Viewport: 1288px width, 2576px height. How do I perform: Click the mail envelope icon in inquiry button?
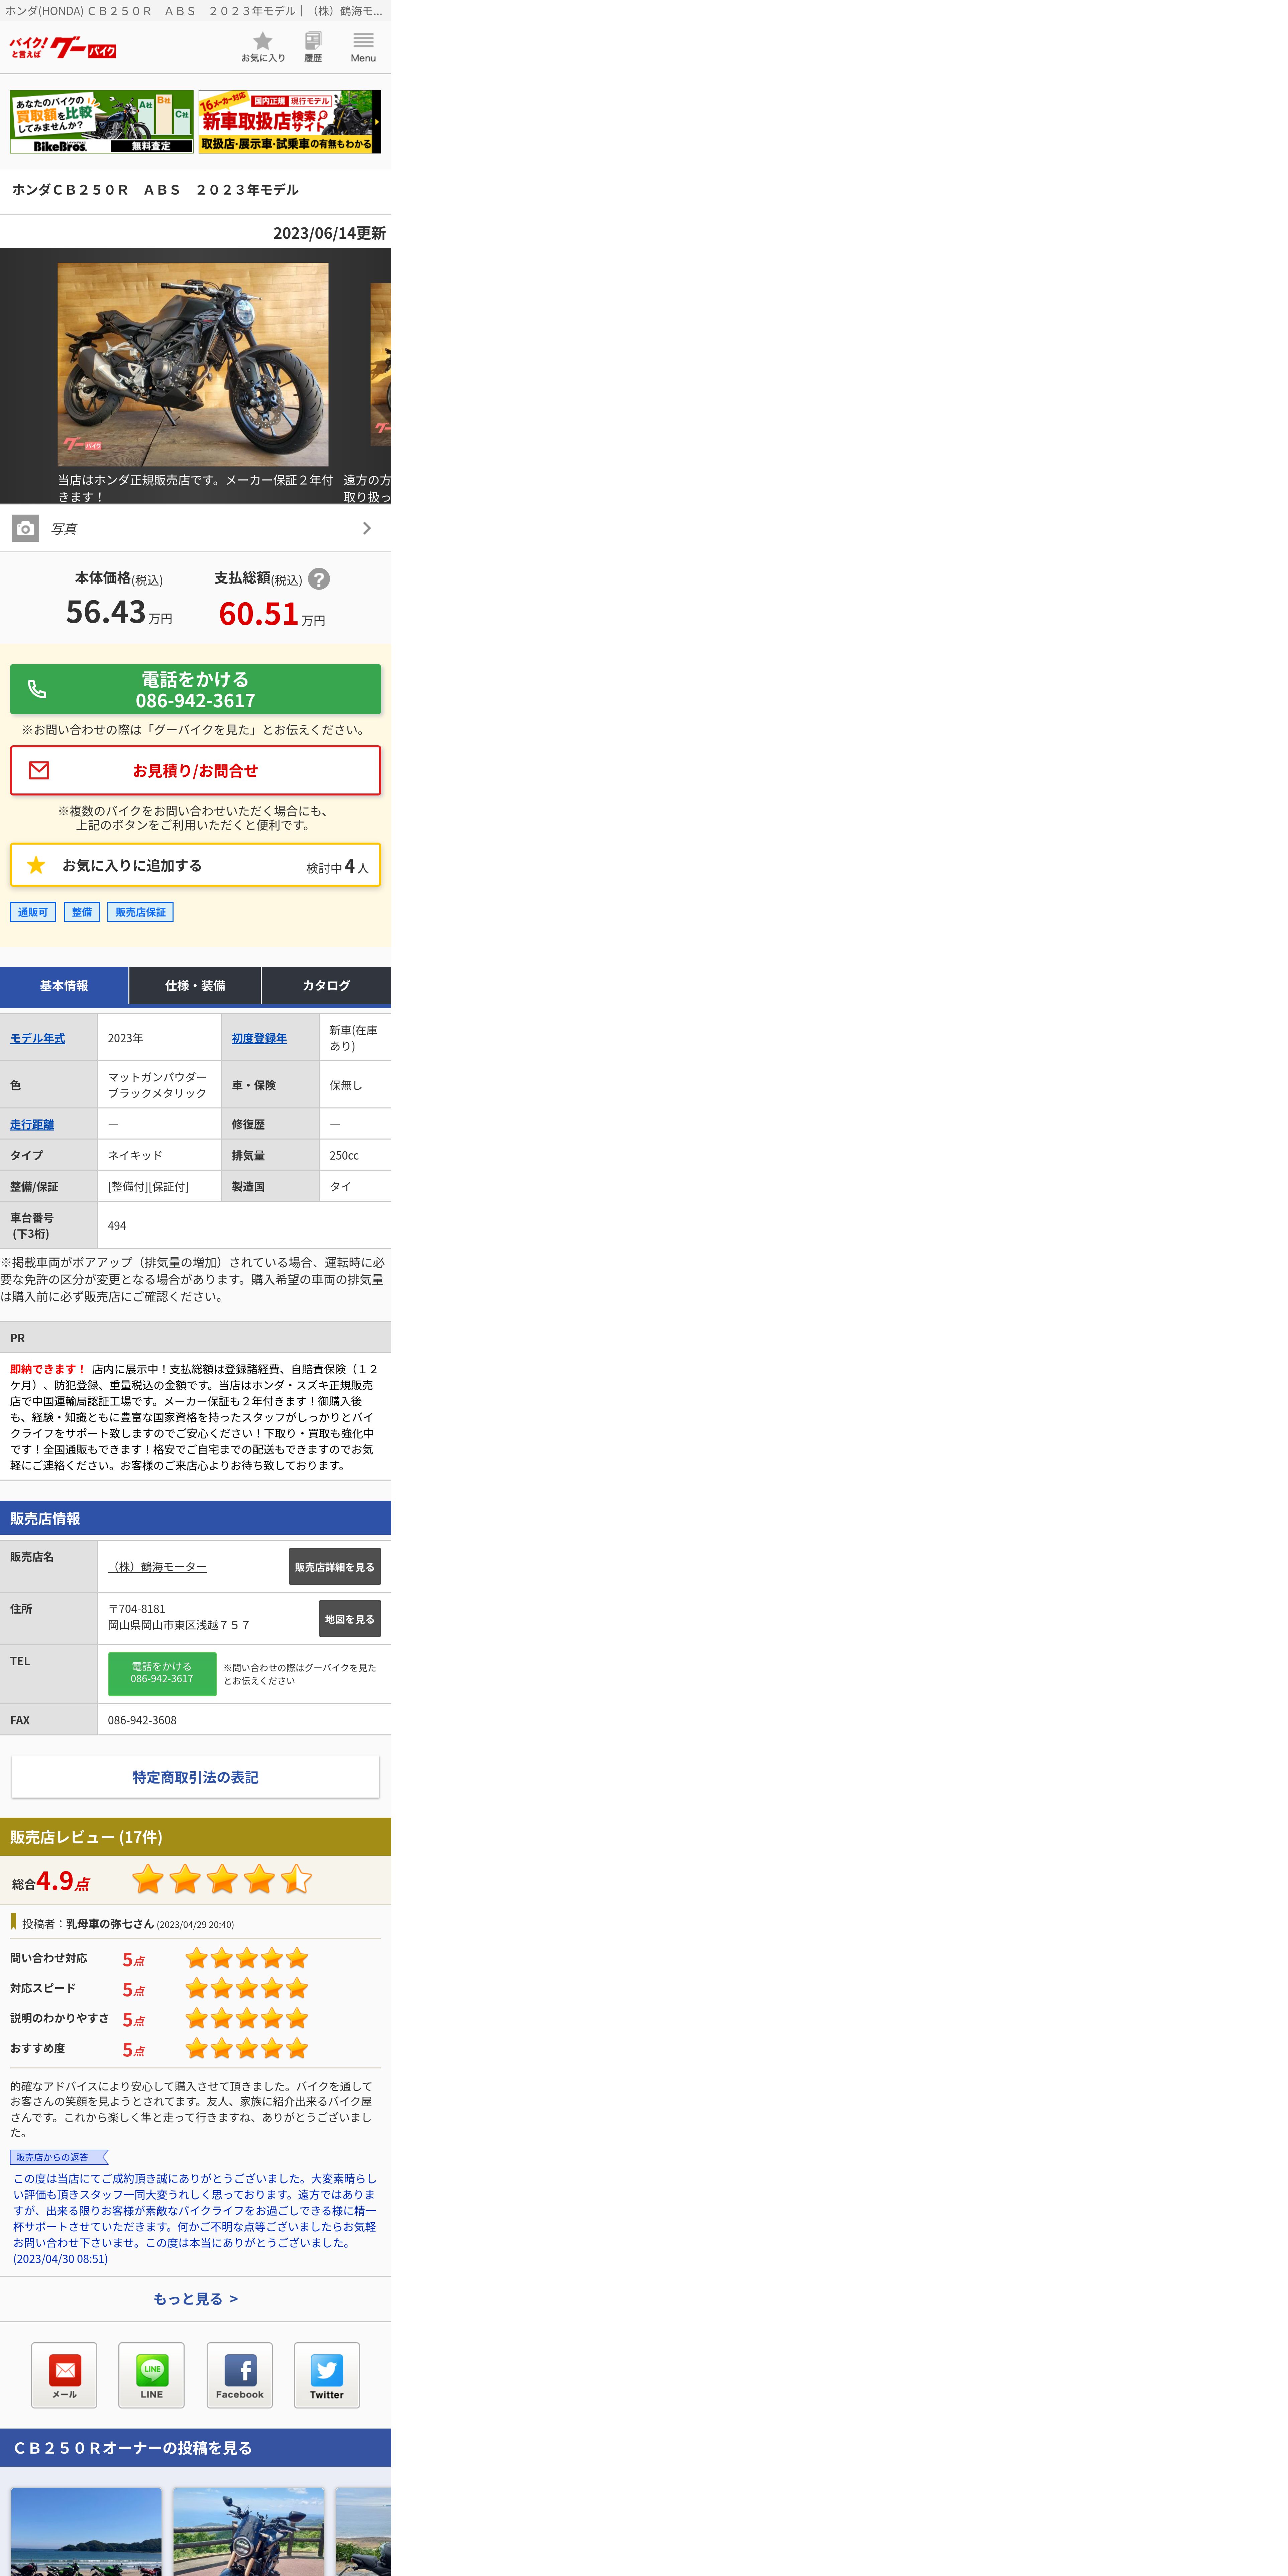(x=39, y=770)
